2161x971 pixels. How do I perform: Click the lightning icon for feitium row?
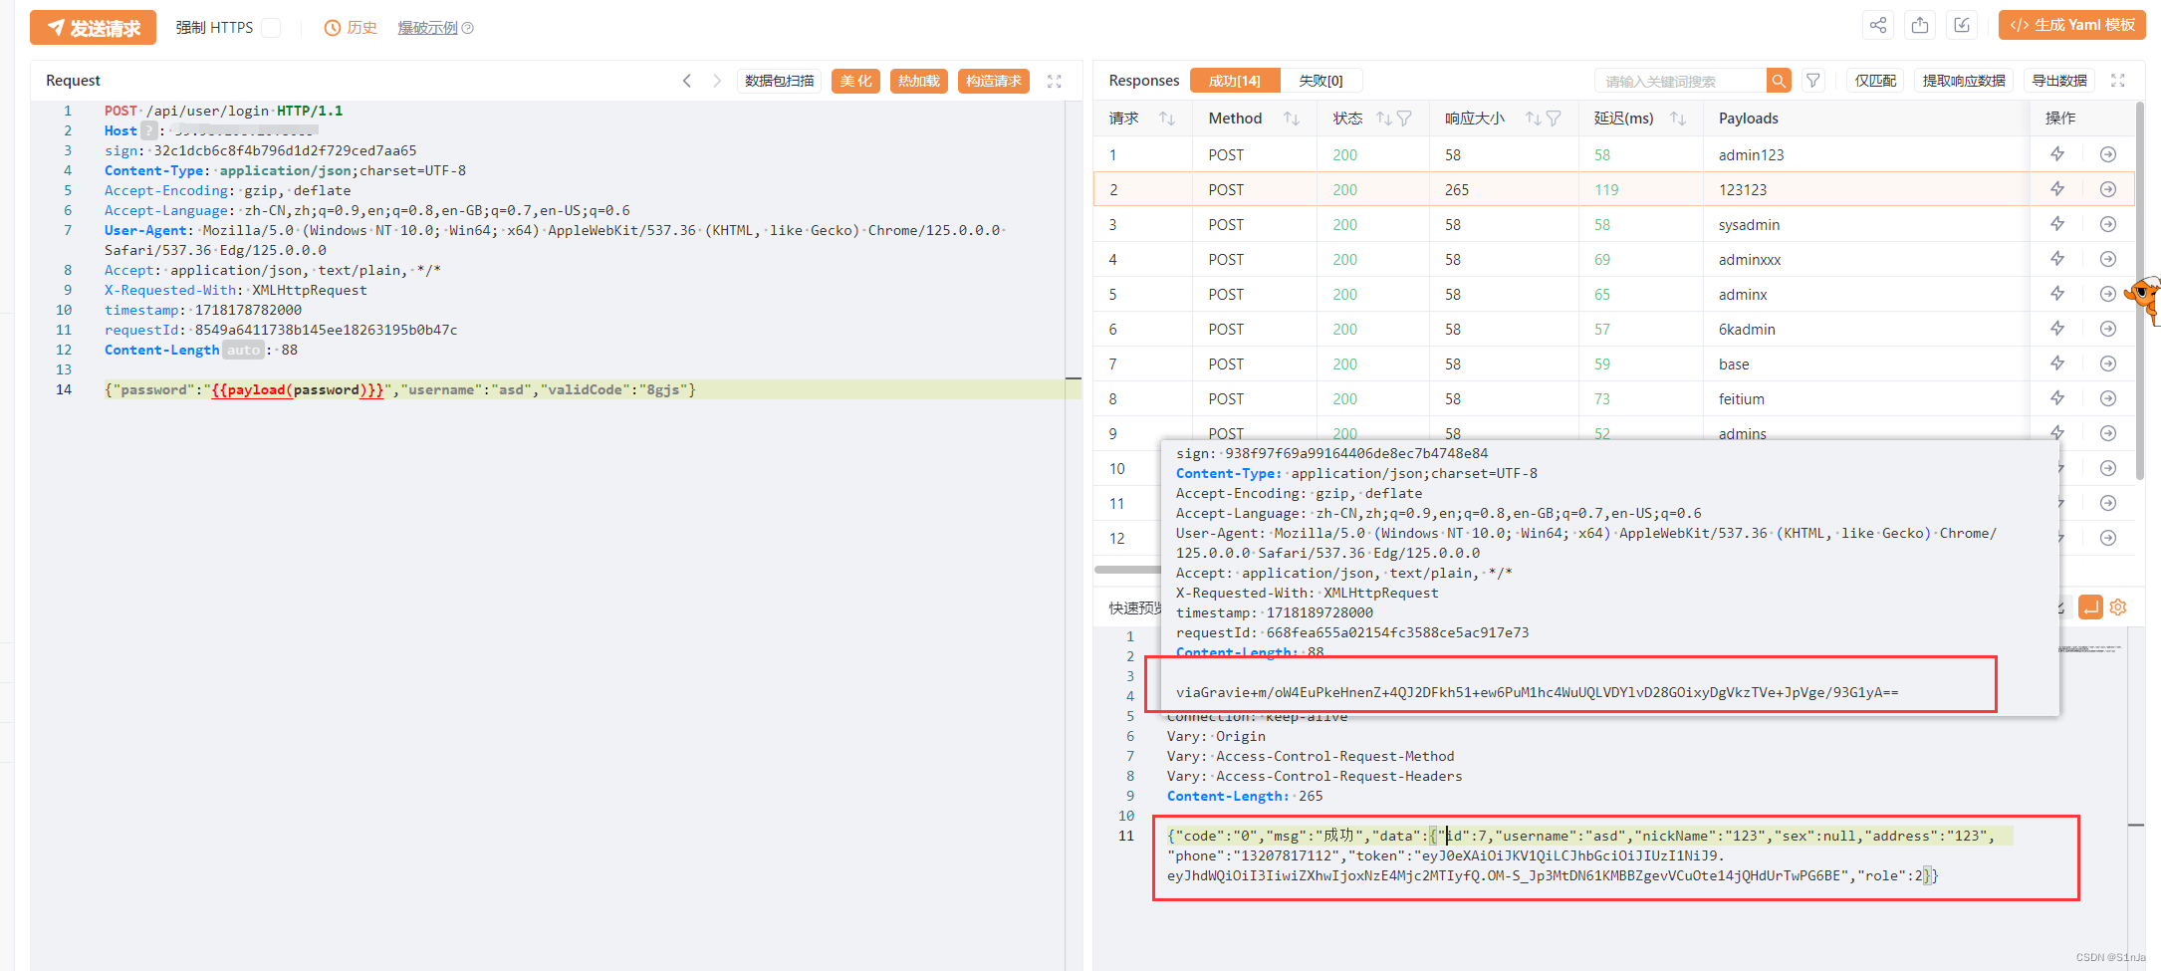(x=2057, y=398)
